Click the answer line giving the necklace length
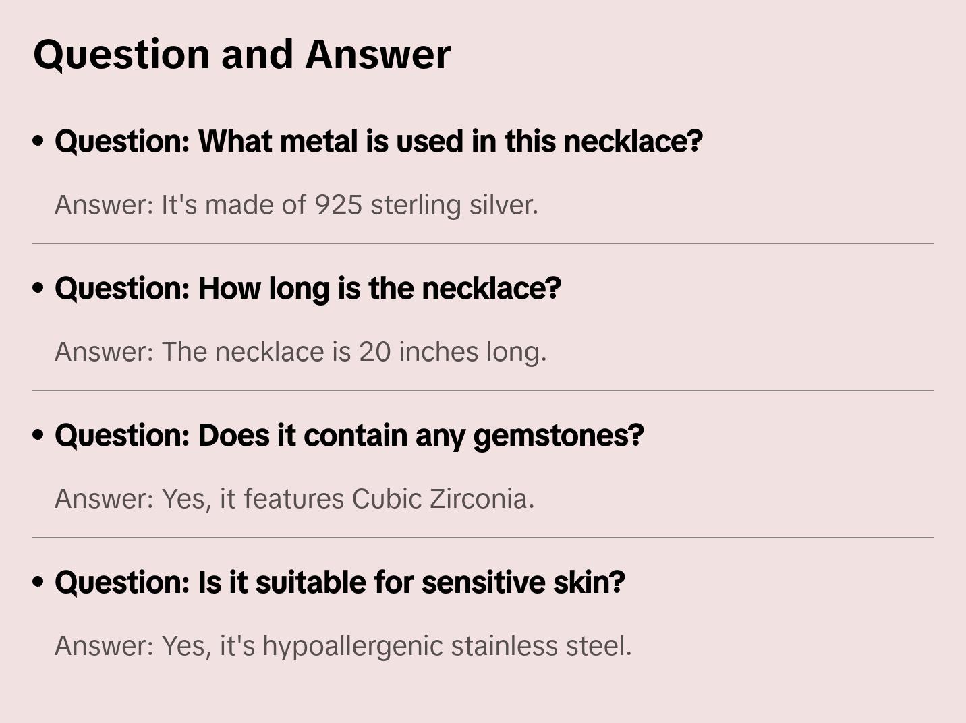This screenshot has height=723, width=966. pos(300,352)
